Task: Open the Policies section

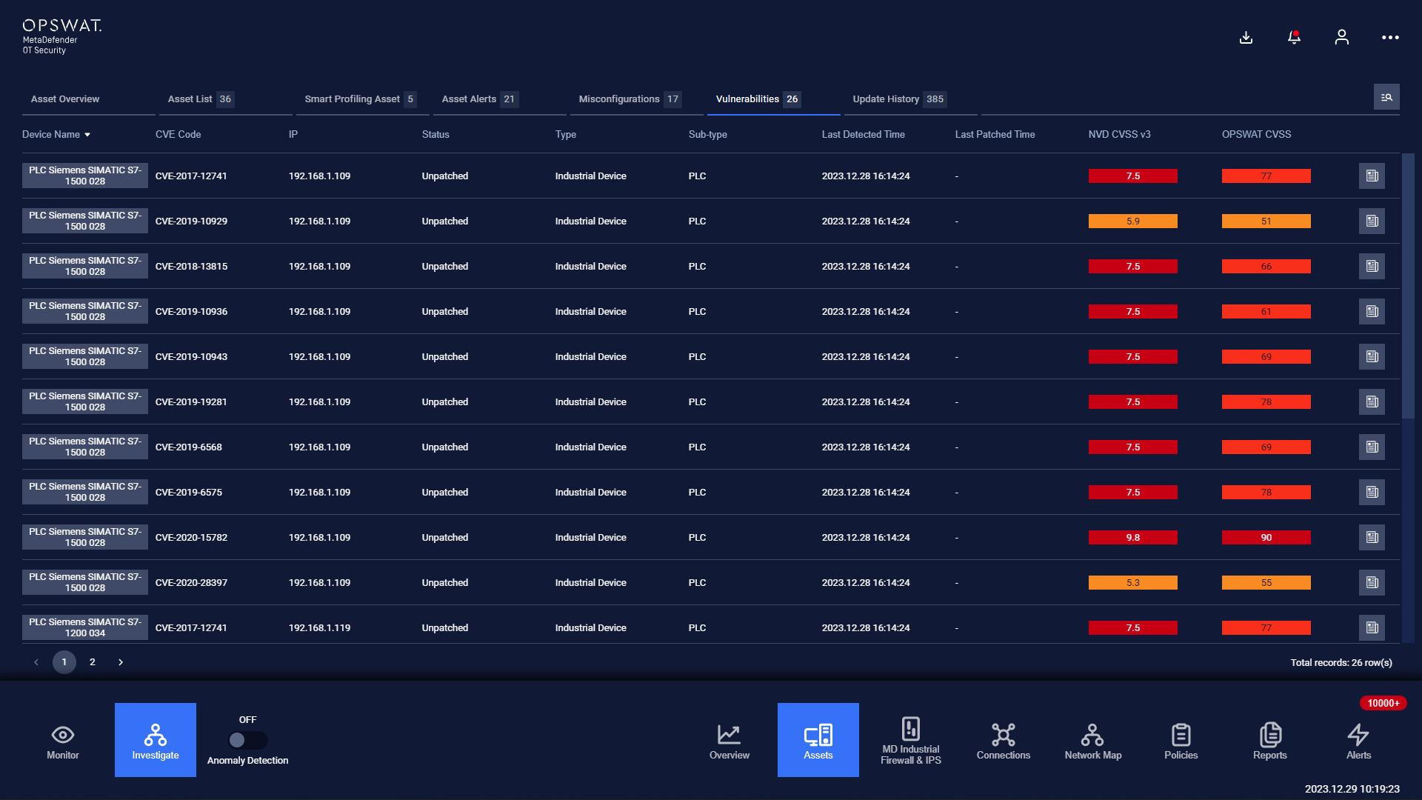Action: click(x=1181, y=740)
